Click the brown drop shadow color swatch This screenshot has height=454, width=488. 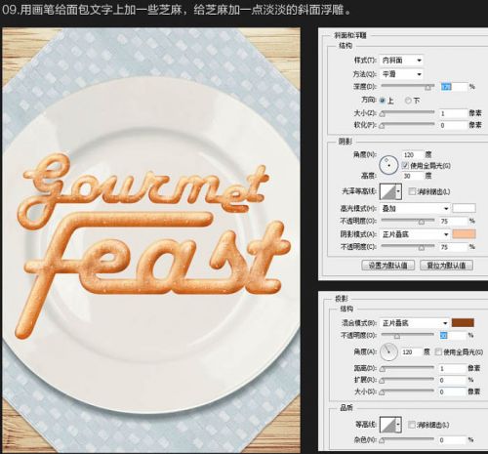463,322
